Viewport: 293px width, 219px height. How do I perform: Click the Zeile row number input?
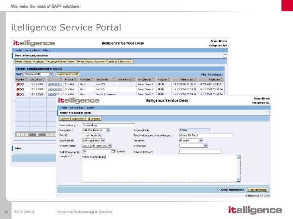[x=37, y=135]
